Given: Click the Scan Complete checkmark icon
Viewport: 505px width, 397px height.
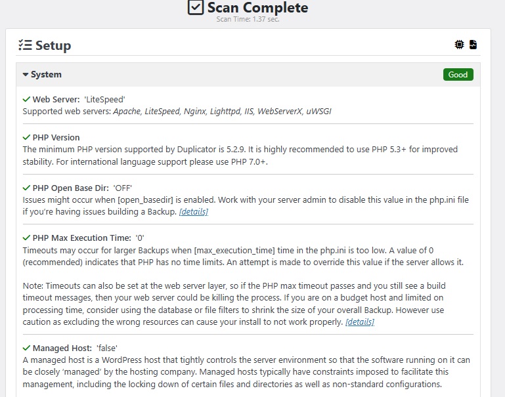Looking at the screenshot, I should click(195, 8).
